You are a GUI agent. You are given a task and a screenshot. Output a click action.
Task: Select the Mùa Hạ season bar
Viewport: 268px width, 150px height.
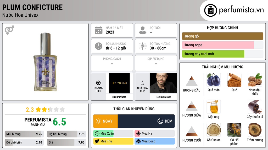pos(154,134)
